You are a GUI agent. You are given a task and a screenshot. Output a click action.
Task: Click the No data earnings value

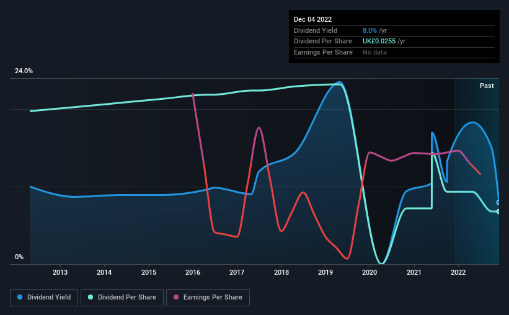[374, 52]
